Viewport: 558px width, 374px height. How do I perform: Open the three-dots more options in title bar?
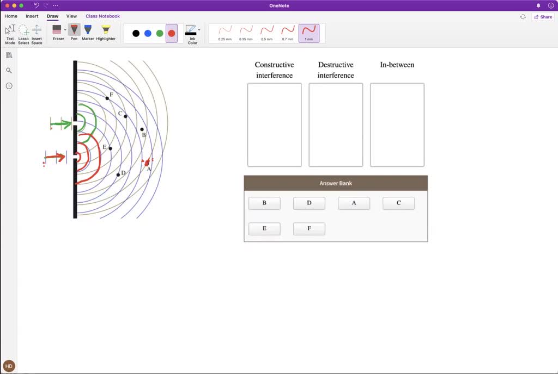pos(56,5)
